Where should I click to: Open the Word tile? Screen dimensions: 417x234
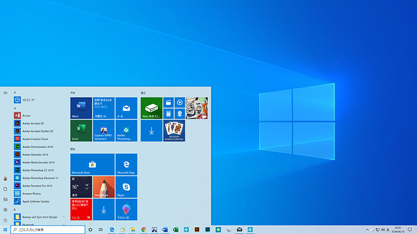(x=81, y=108)
